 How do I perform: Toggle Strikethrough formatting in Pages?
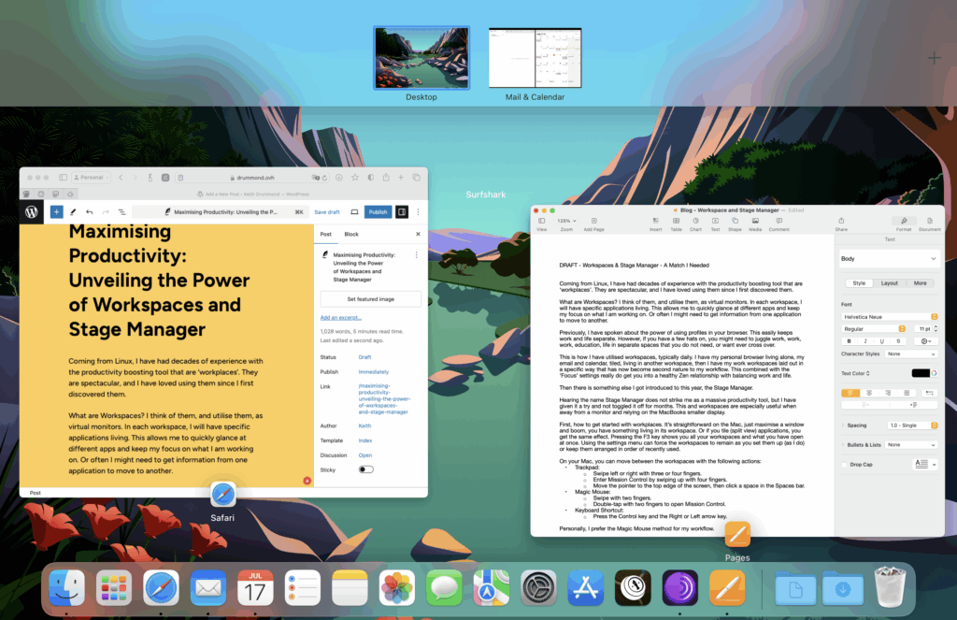pyautogui.click(x=898, y=341)
